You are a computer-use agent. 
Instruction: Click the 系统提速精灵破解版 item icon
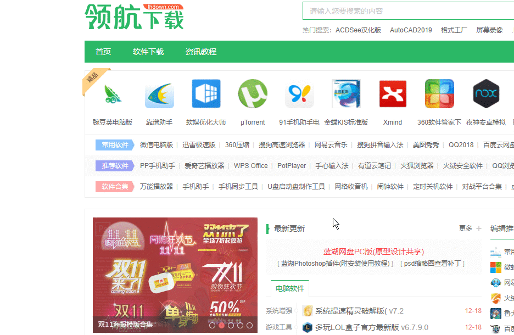click(x=308, y=311)
